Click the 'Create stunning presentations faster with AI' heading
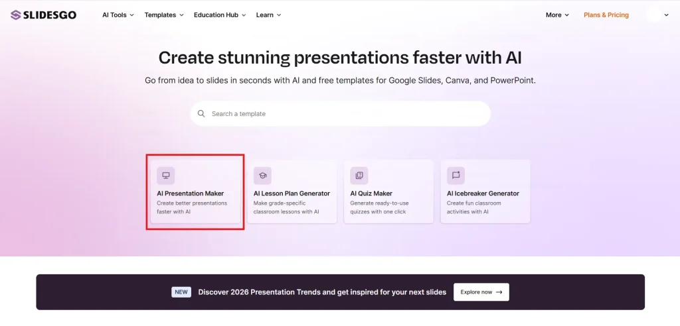The height and width of the screenshot is (326, 680). pyautogui.click(x=340, y=58)
